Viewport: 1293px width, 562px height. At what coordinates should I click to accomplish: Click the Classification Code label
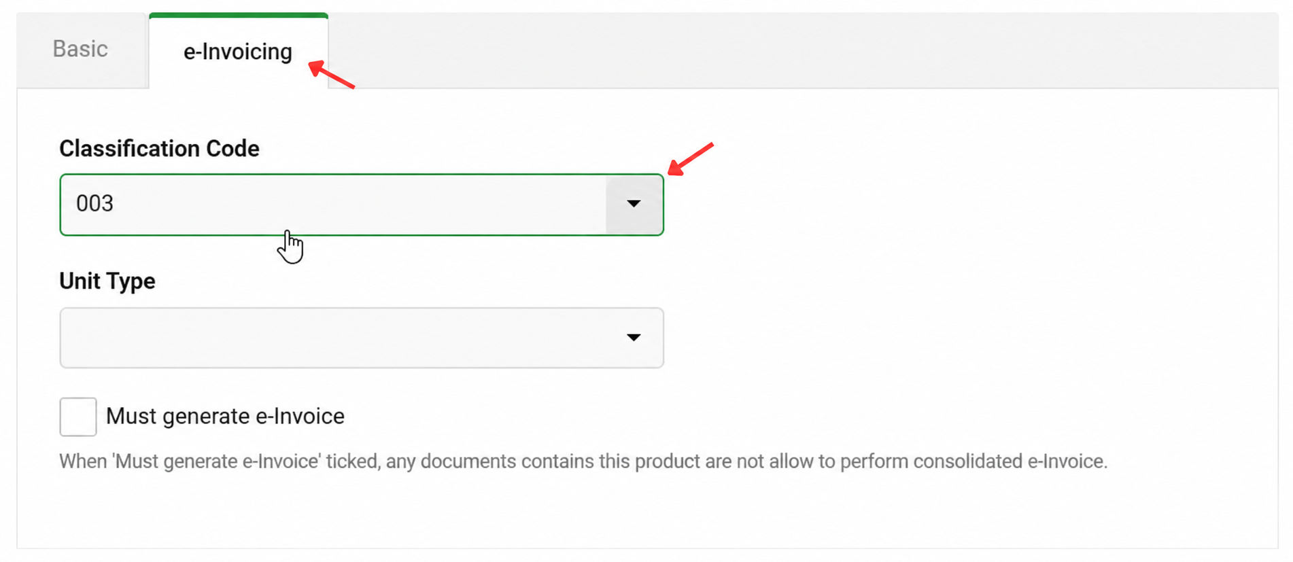[159, 148]
